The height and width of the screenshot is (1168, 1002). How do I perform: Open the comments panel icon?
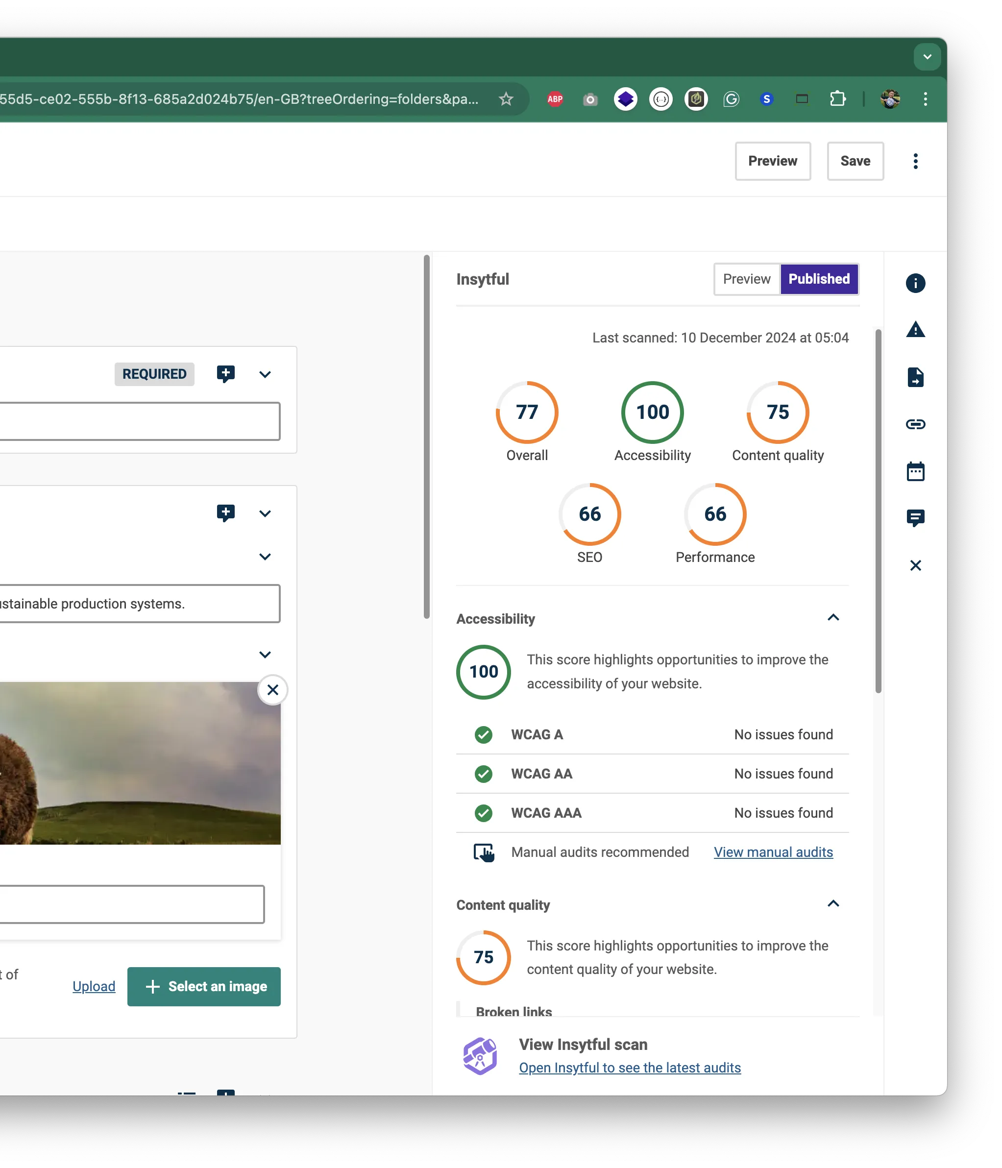point(916,518)
